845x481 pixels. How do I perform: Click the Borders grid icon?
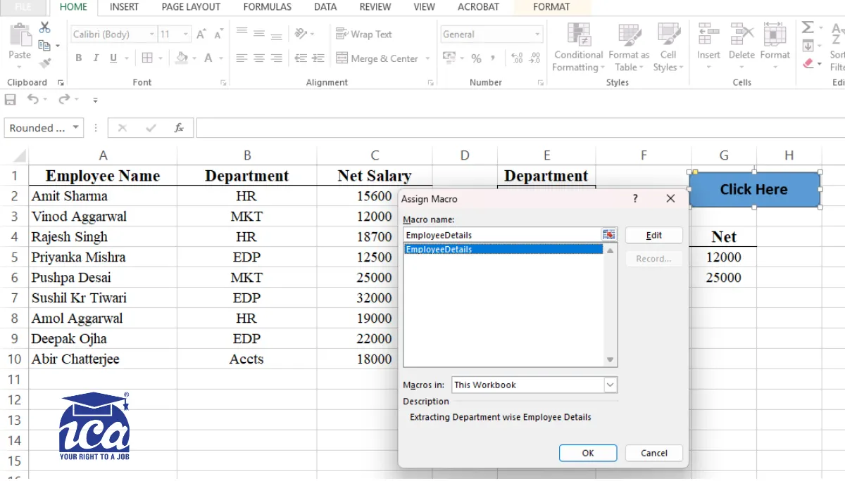click(x=147, y=58)
